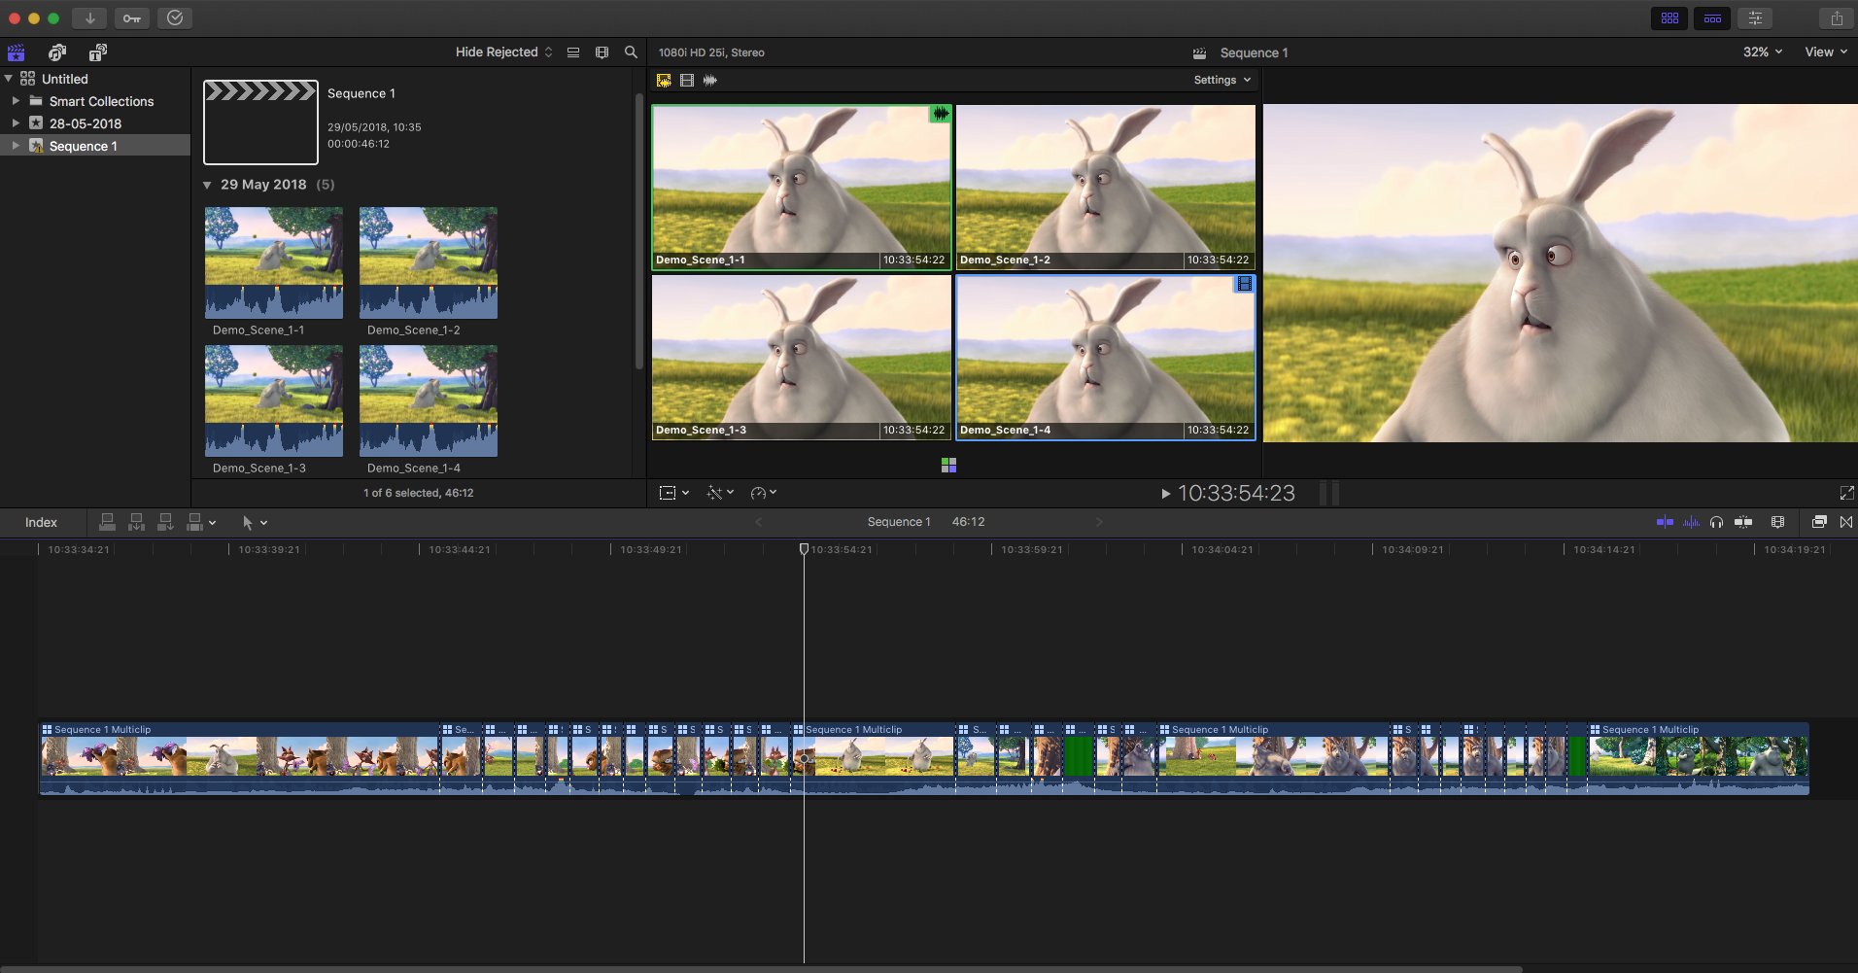Open the angle viewer Settings menu

1221,81
